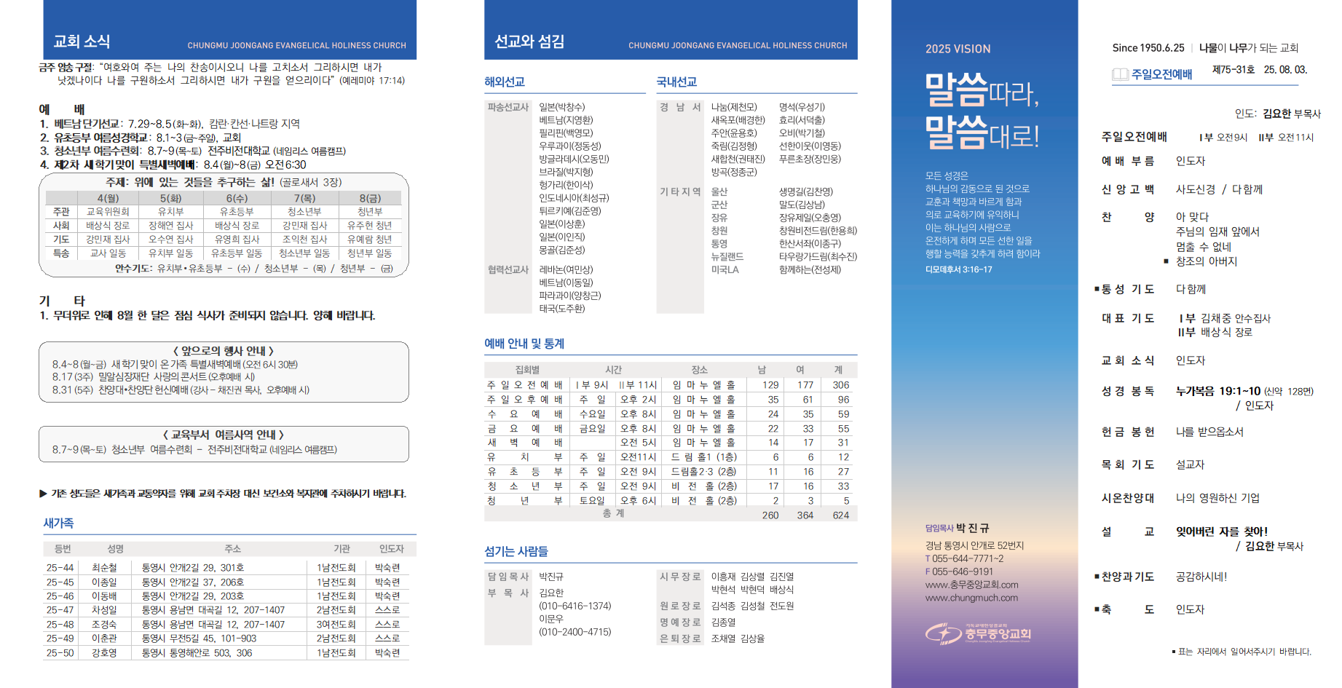Click the 섬기는 사람들 section heading
Viewport: 1342px width, 688px height.
[516, 551]
